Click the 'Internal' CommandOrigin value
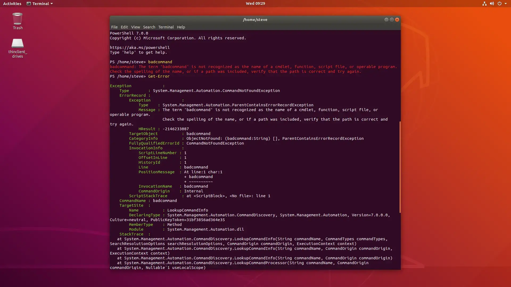 (193, 191)
